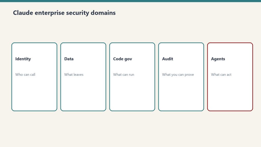Viewport: 261px width, 147px height.
Task: Click the Code gov card heading
Action: coord(123,59)
